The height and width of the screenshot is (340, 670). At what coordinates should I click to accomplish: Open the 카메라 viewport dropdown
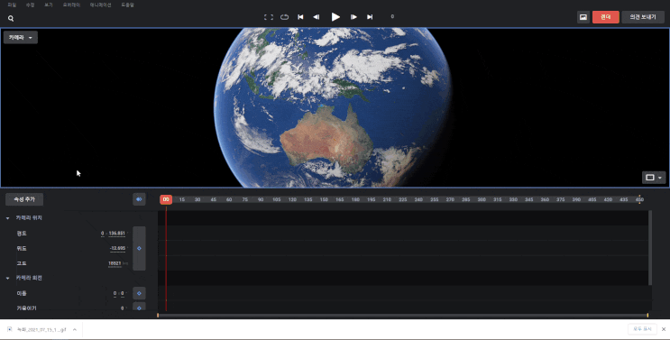coord(21,38)
